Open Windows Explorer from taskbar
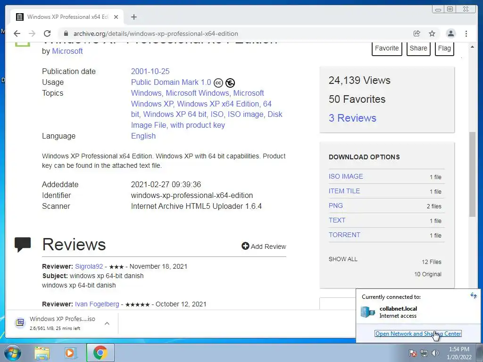 coord(42,353)
